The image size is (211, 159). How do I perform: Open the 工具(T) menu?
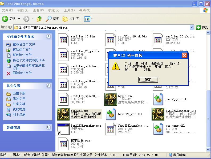pos(69,10)
